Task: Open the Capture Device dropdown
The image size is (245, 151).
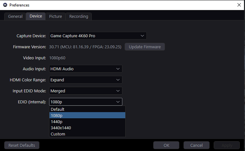Action: [98, 36]
